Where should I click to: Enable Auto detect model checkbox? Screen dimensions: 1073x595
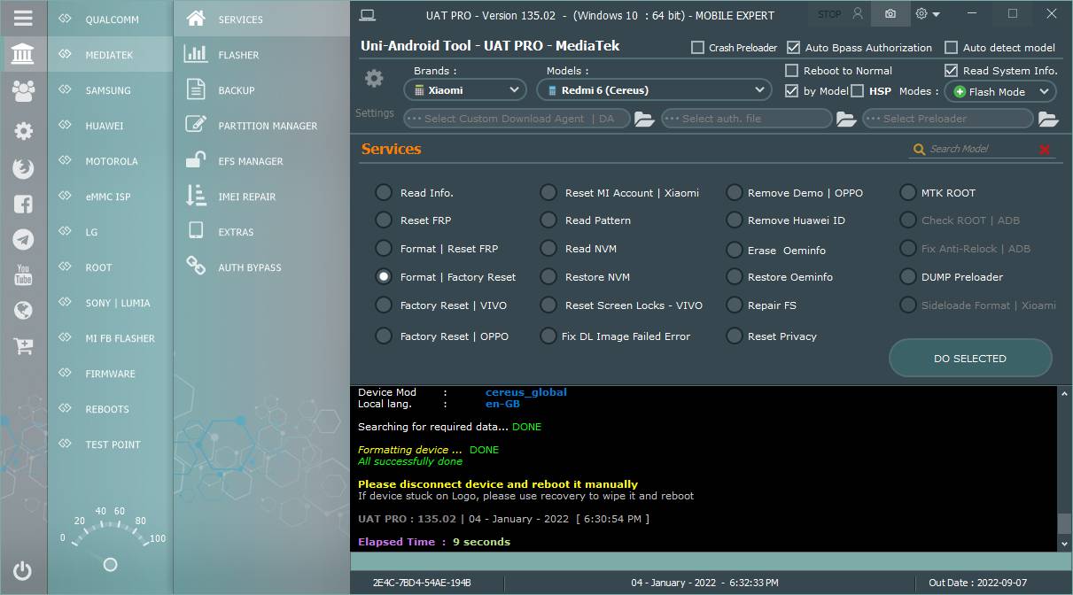point(951,48)
